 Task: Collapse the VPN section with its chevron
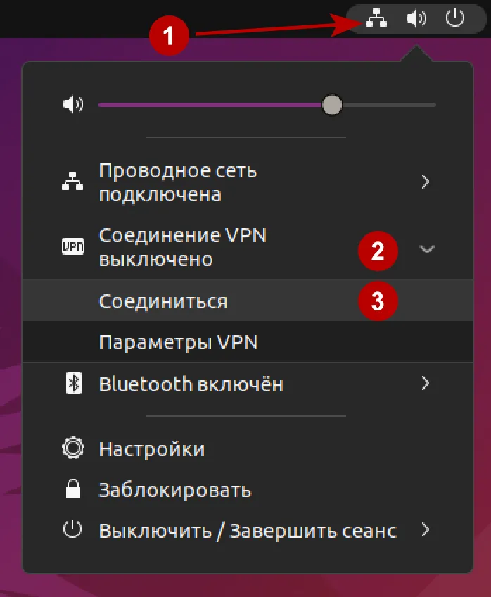426,248
